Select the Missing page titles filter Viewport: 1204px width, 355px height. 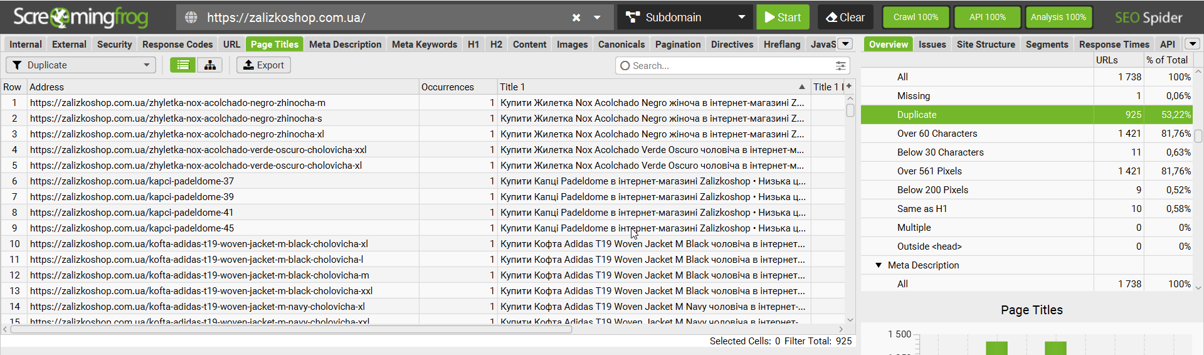(1027, 96)
